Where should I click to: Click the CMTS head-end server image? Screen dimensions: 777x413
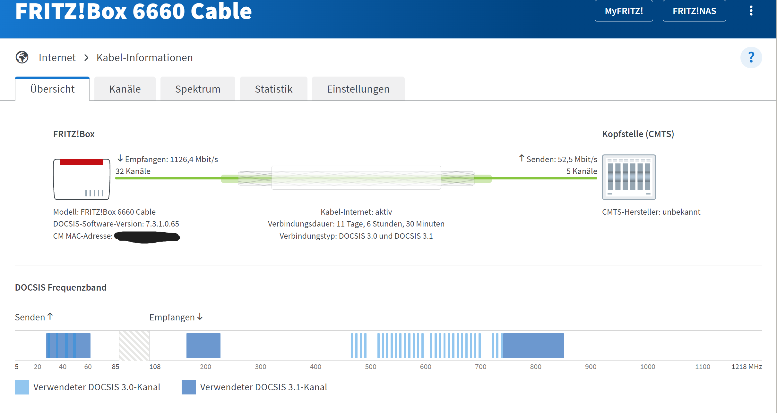tap(629, 177)
